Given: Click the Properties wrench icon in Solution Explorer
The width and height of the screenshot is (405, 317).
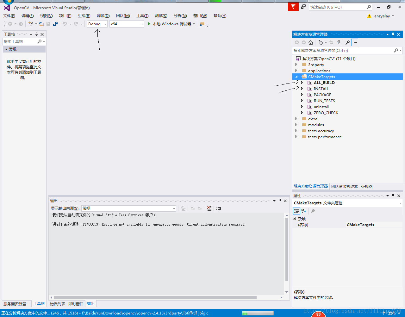Looking at the screenshot, I should pos(347,42).
